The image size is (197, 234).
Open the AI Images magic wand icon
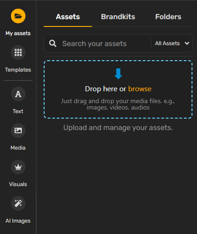pyautogui.click(x=18, y=203)
